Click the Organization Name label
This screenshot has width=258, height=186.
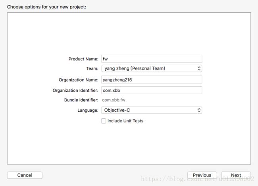79,80
